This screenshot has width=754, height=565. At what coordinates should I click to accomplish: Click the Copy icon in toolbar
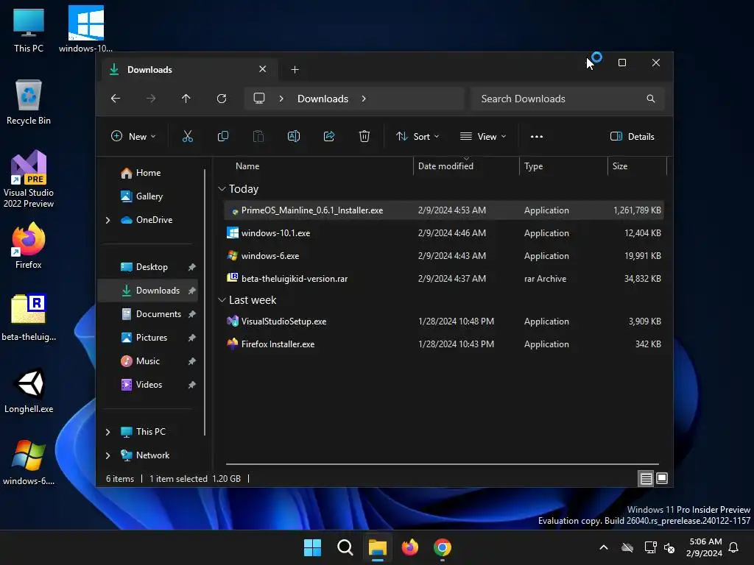point(222,136)
